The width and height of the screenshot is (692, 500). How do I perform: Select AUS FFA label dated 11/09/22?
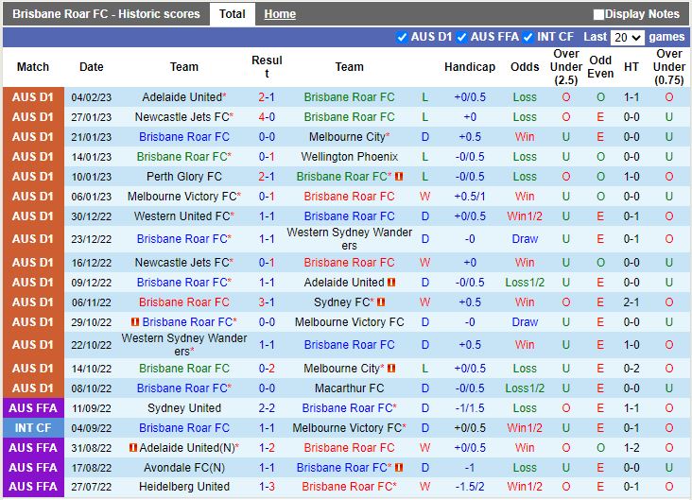point(33,408)
